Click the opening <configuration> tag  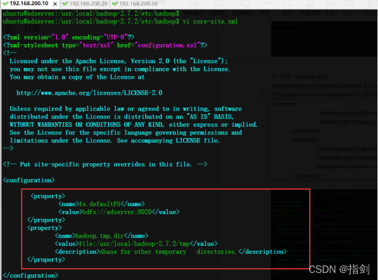(29, 180)
